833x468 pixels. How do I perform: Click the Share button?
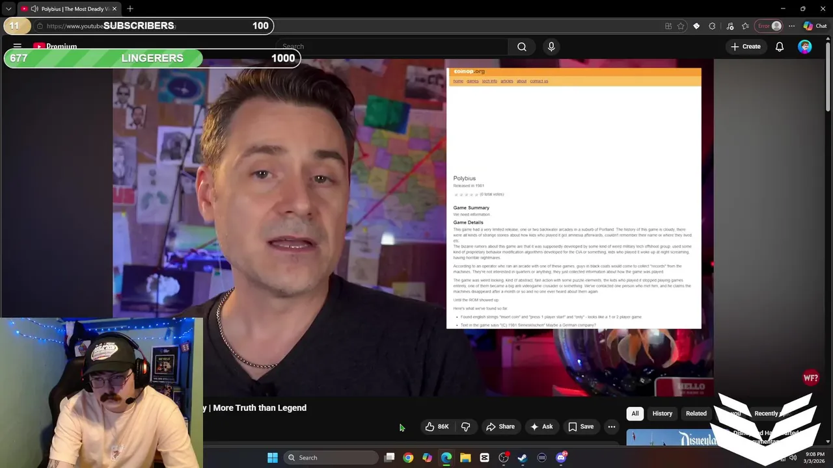(500, 426)
